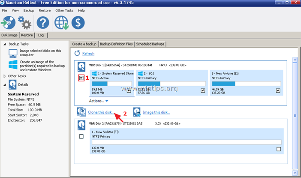301x178 pixels.
Task: Click Image selected disks on this computer
Action: click(x=40, y=53)
